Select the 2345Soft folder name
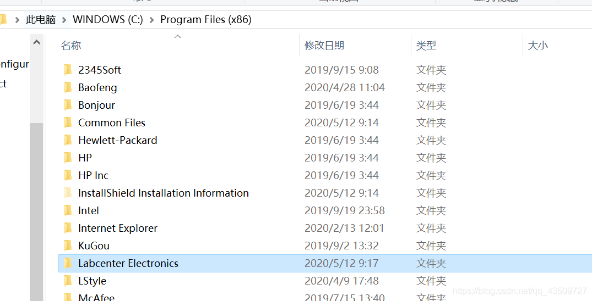 [x=100, y=70]
